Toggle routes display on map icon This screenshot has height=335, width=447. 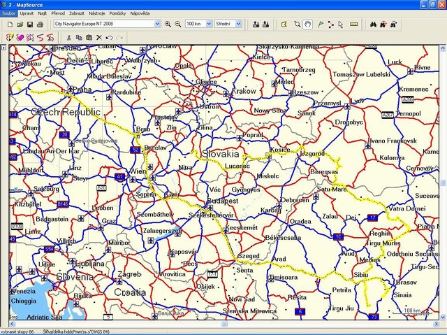40,37
